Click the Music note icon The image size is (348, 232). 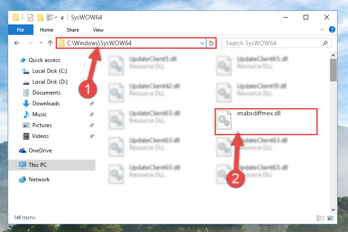coord(26,114)
